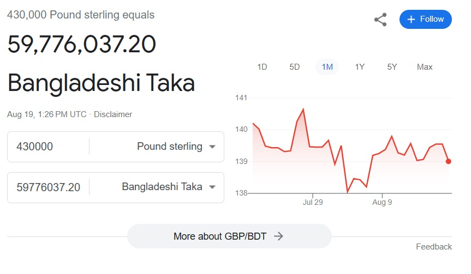
Task: Select the 1M chart range
Action: point(327,67)
